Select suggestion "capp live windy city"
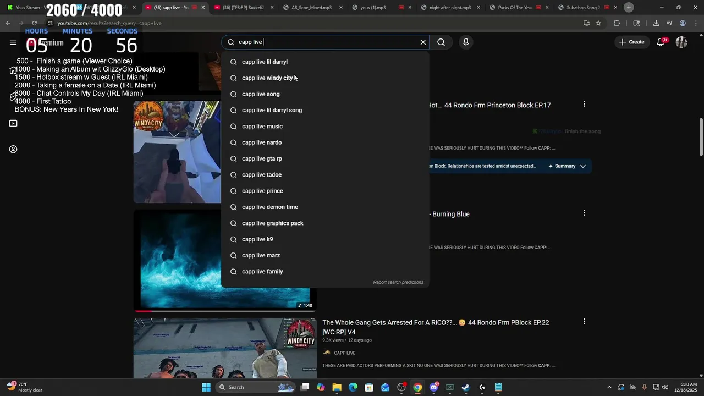This screenshot has width=704, height=396. (325, 78)
